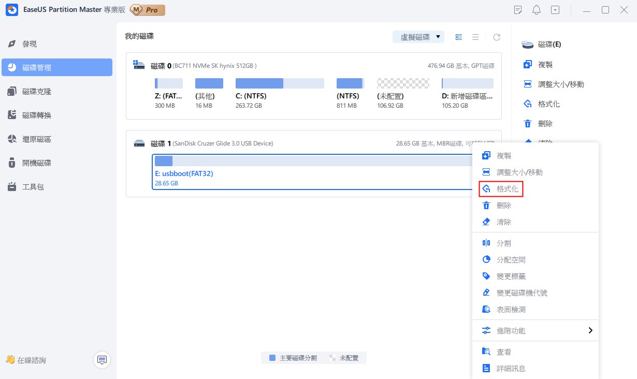Choose 格式化 in the context menu
Screen dimensions: 637x379
(507, 189)
